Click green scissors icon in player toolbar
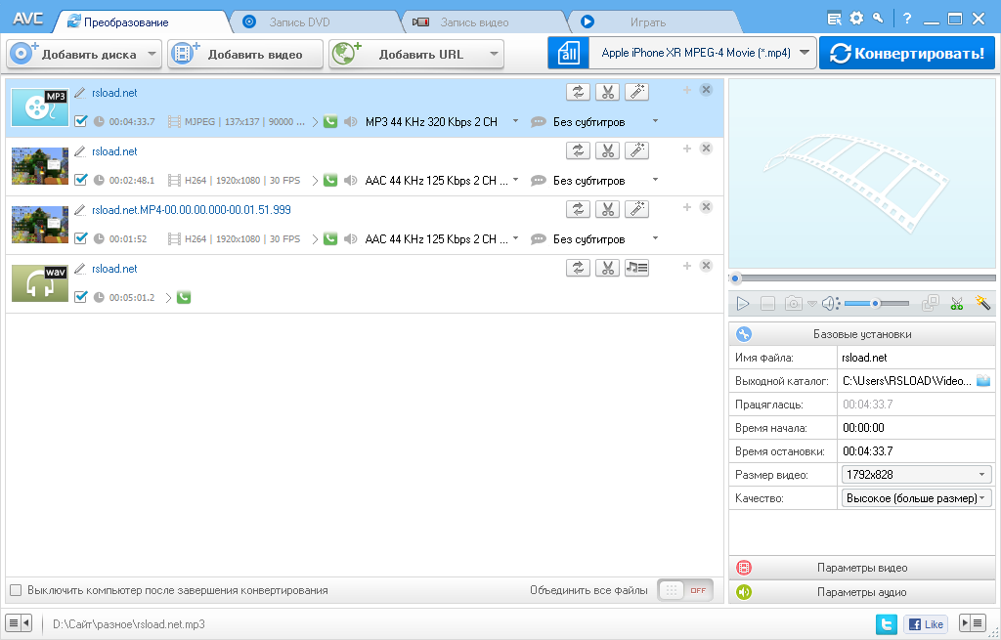The image size is (1001, 640). [956, 304]
